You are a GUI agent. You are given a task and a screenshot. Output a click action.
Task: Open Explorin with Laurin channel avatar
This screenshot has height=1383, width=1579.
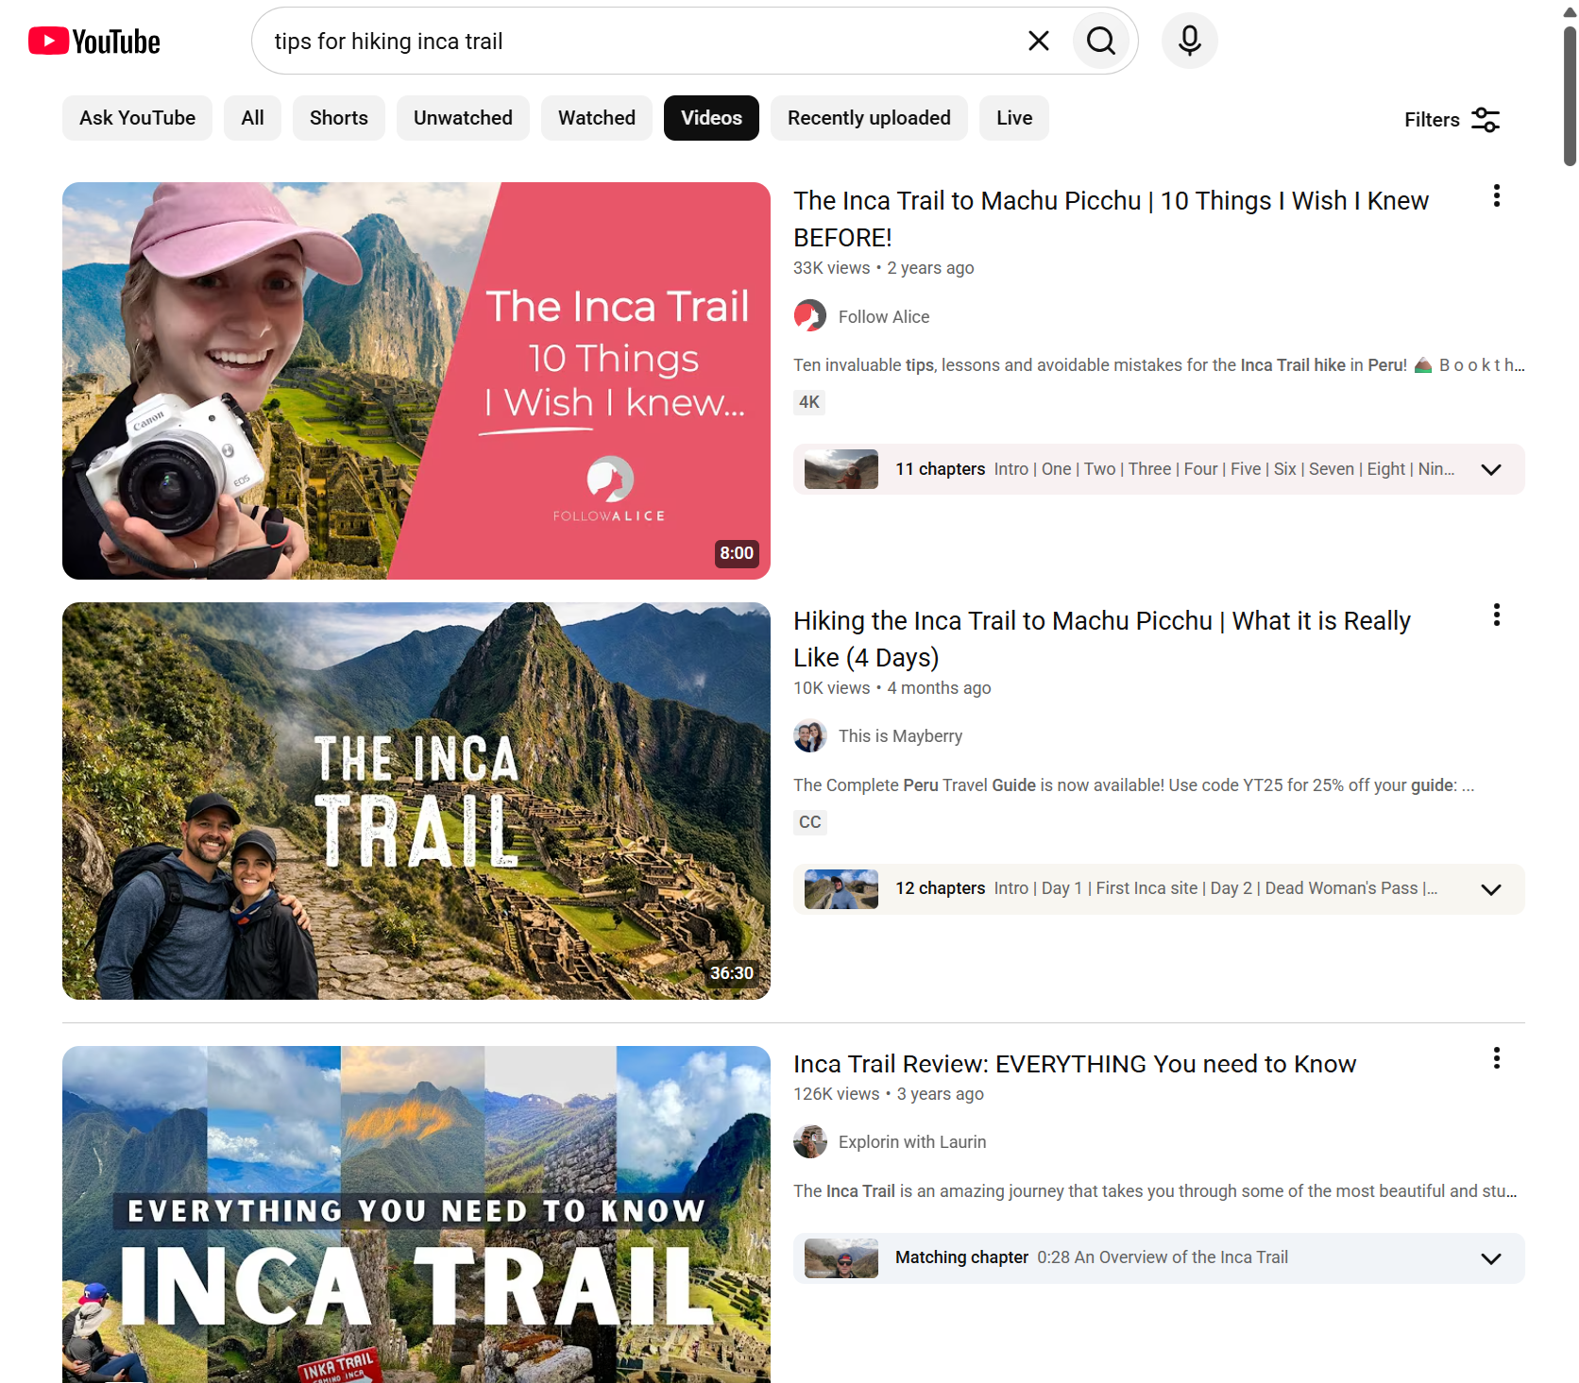[x=810, y=1142]
